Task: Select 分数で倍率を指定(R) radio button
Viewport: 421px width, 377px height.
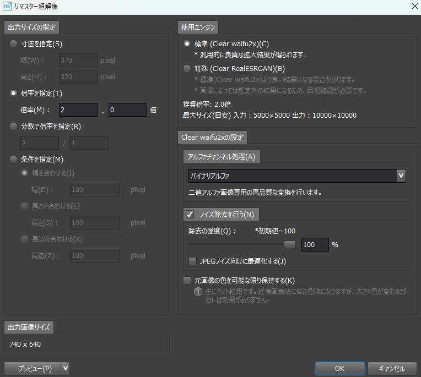Action: point(13,126)
